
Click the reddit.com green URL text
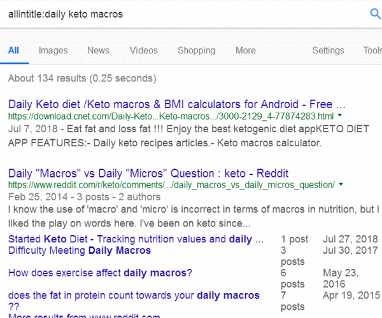(x=171, y=185)
